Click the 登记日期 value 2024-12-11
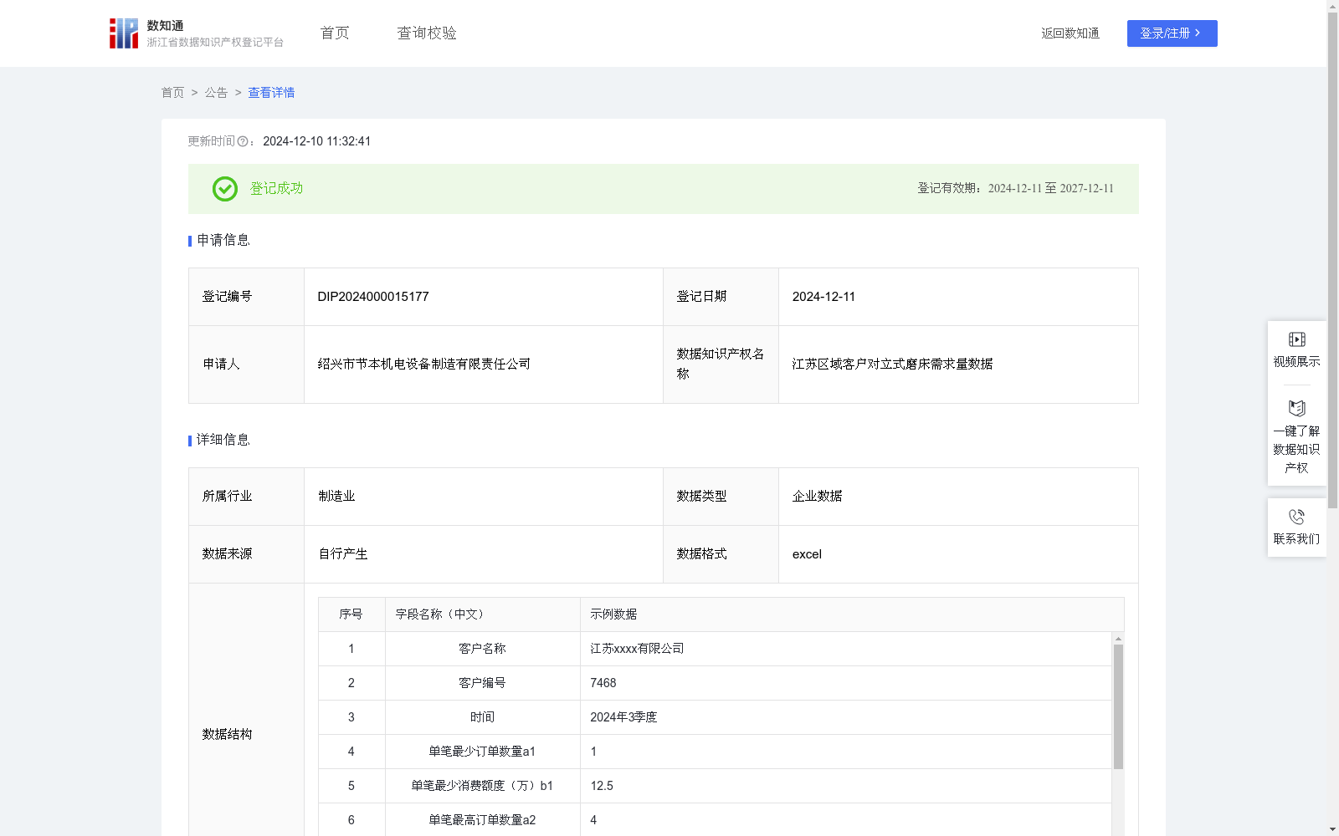Screen dimensions: 1339x836 [823, 297]
